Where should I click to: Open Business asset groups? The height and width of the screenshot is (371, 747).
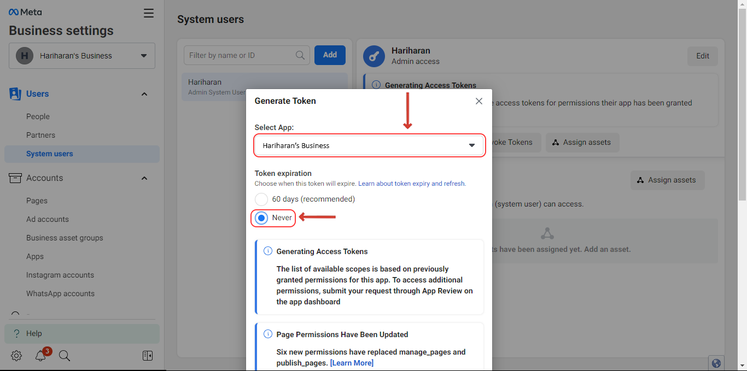pyautogui.click(x=65, y=238)
